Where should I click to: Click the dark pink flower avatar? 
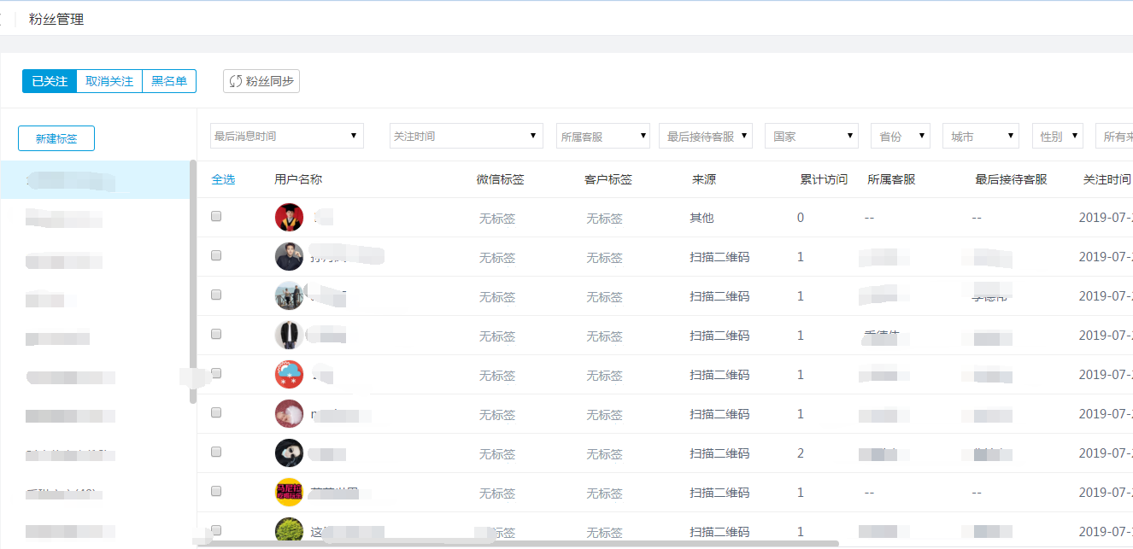[x=289, y=414]
